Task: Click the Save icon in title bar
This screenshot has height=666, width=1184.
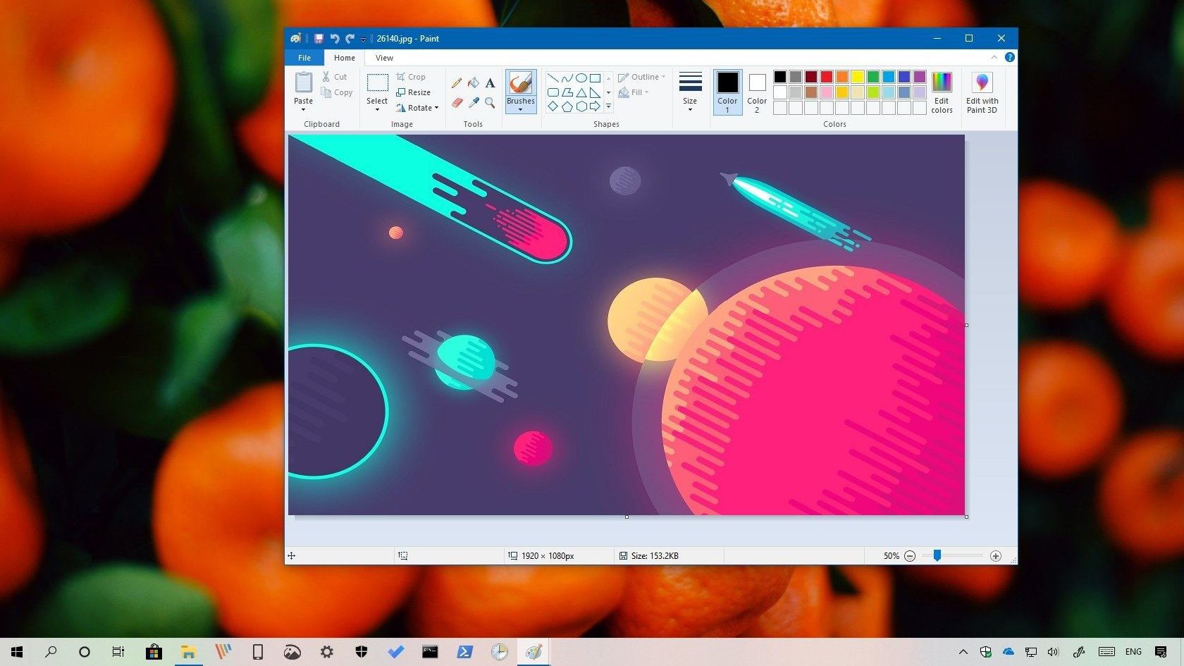Action: [319, 39]
